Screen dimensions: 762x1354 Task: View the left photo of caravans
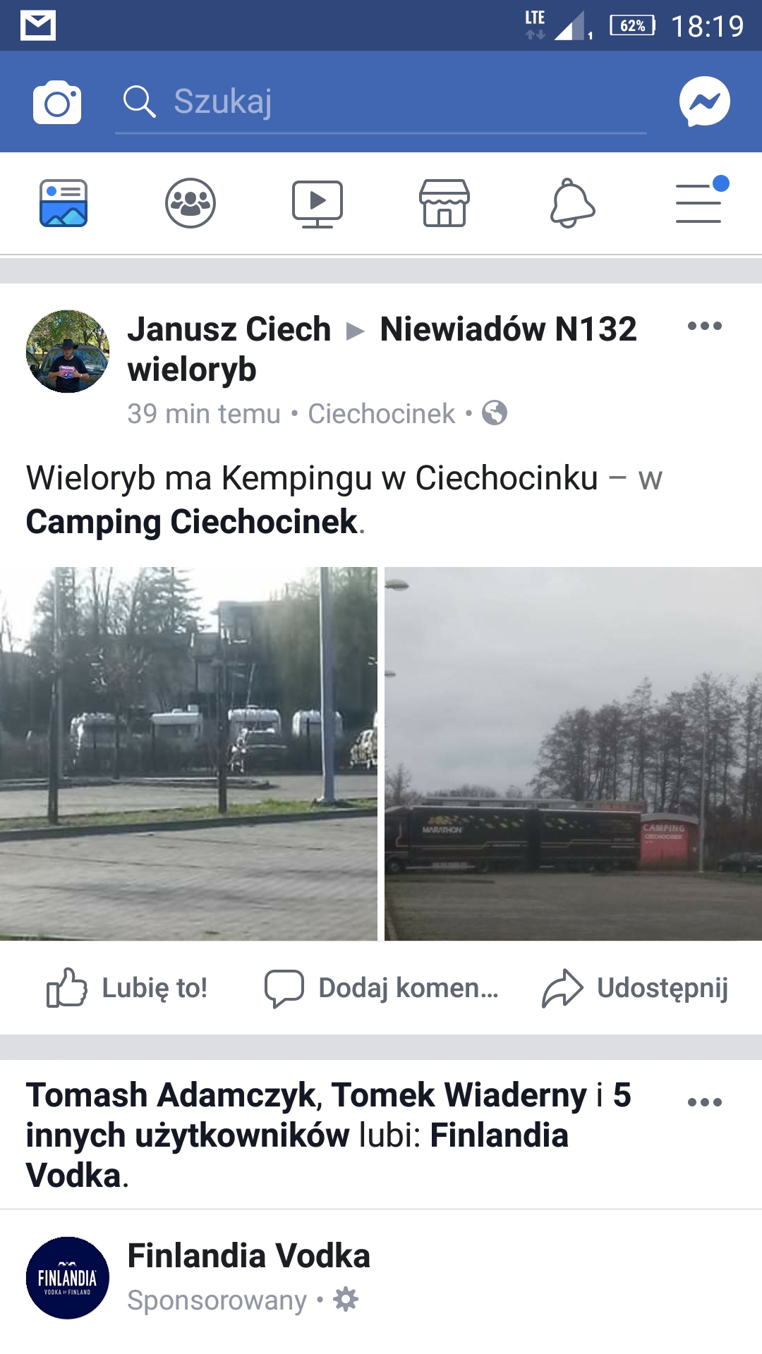(188, 754)
